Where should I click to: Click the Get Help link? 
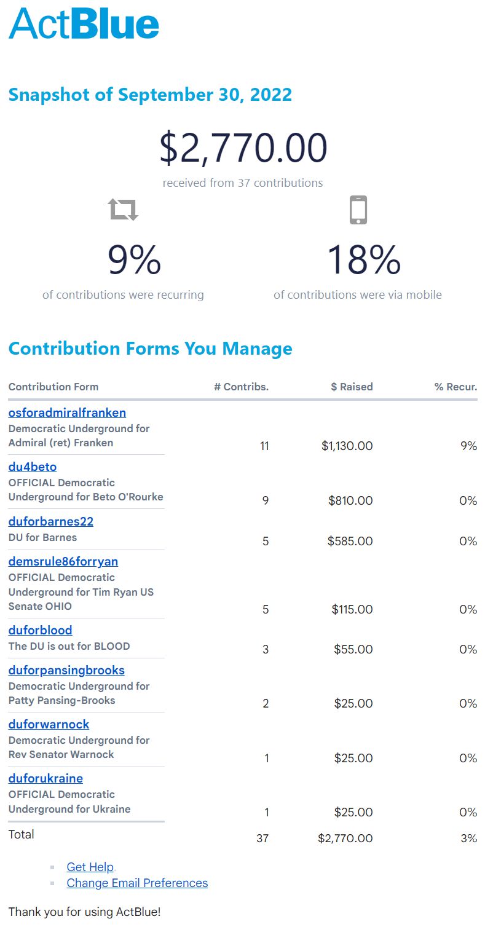tap(90, 867)
